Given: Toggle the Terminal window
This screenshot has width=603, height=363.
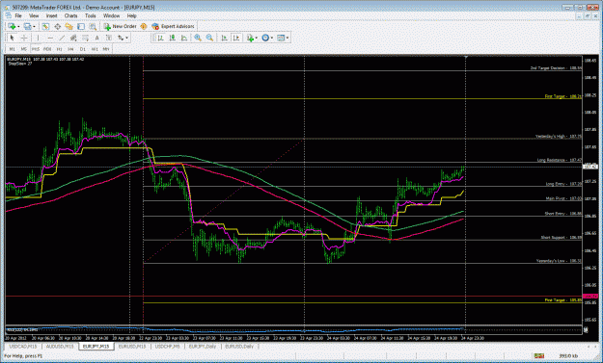Looking at the screenshot, I should click(81, 26).
